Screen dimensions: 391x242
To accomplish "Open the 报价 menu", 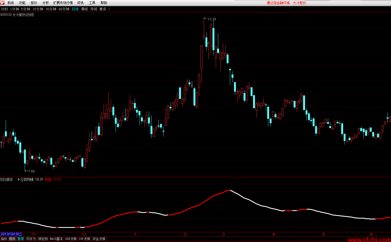I will point(34,3).
